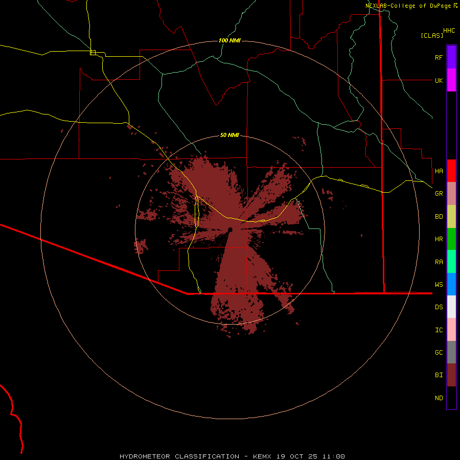The height and width of the screenshot is (460, 460).
Task: Click the HA red legend swatch
Action: pyautogui.click(x=451, y=171)
